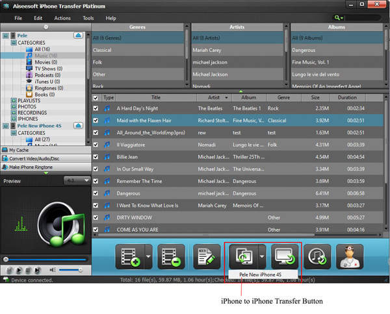Open Convert Video/Audio/Disc
The width and height of the screenshot is (390, 314).
pos(46,158)
